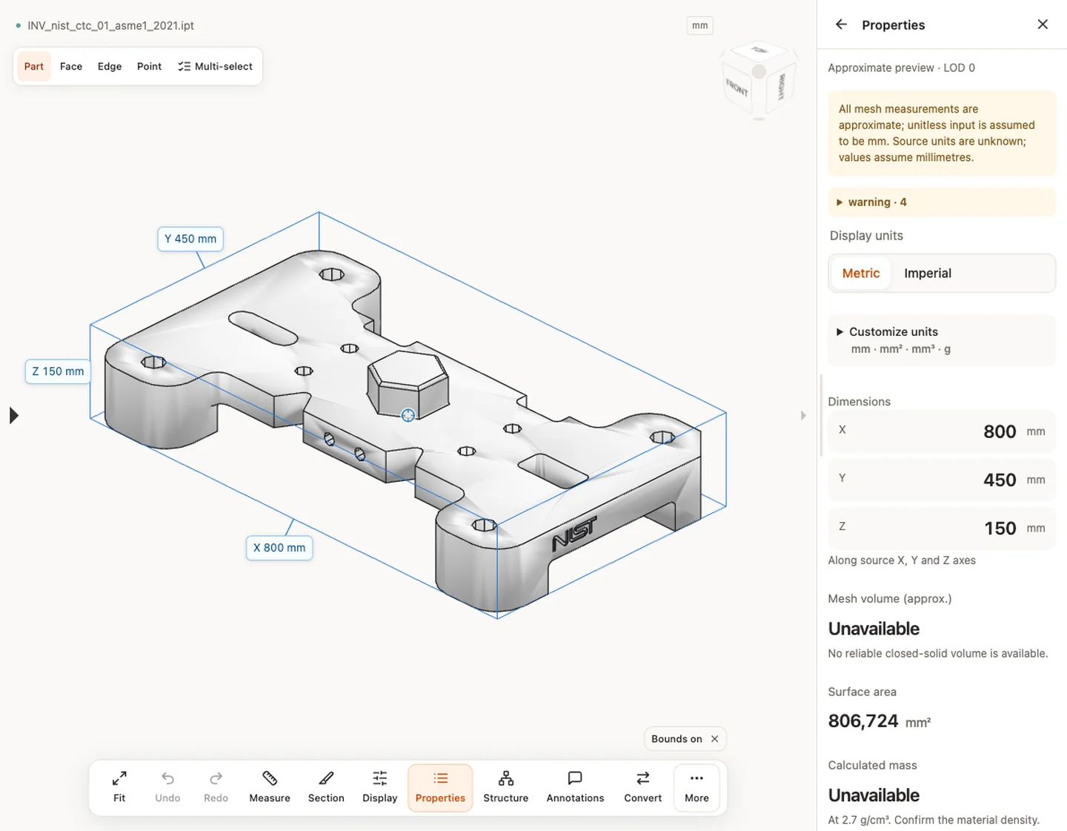Click the Properties panel scrollbar
This screenshot has width=1067, height=831.
tap(820, 415)
